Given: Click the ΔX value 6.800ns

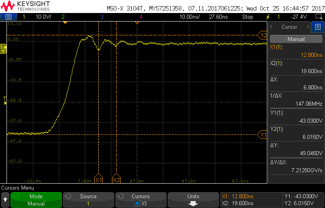Looking at the screenshot, I should click(x=313, y=88).
